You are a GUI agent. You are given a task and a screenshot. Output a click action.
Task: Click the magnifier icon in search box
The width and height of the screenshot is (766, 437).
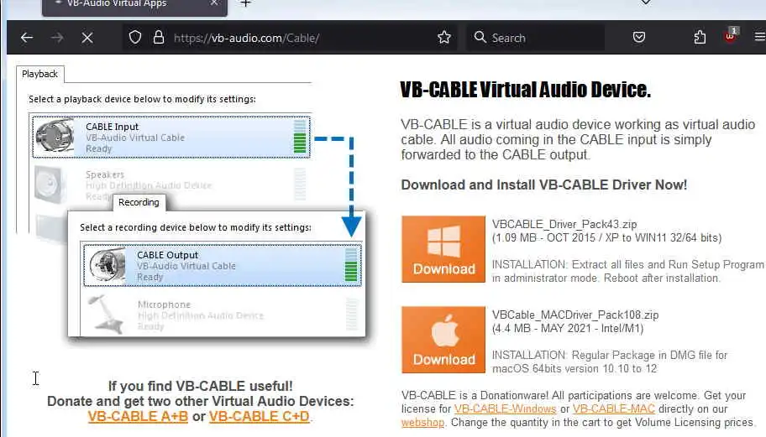coord(480,37)
